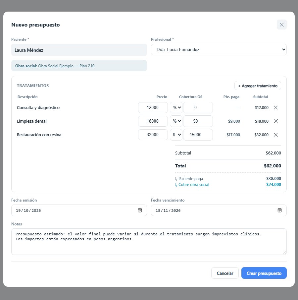298x300 pixels.
Task: Change coverage type for Consulta y diagnóstico
Action: coord(176,107)
